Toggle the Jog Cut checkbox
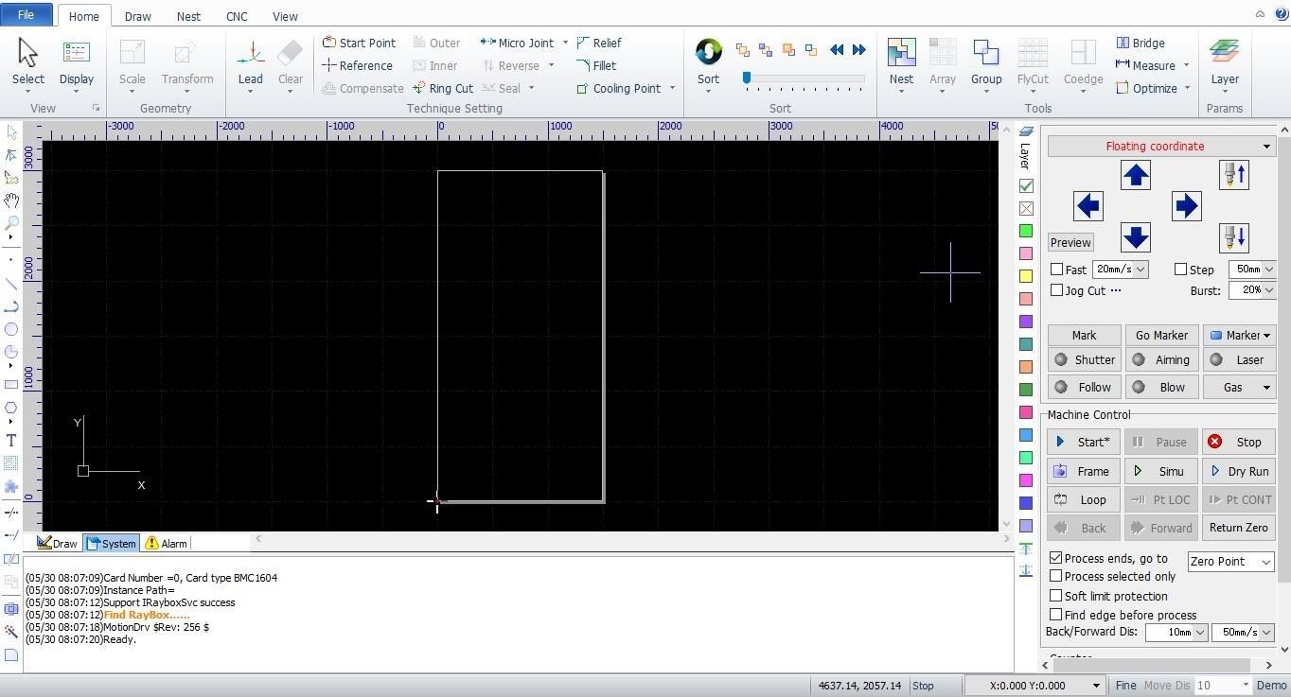1291x697 pixels. pyautogui.click(x=1056, y=290)
